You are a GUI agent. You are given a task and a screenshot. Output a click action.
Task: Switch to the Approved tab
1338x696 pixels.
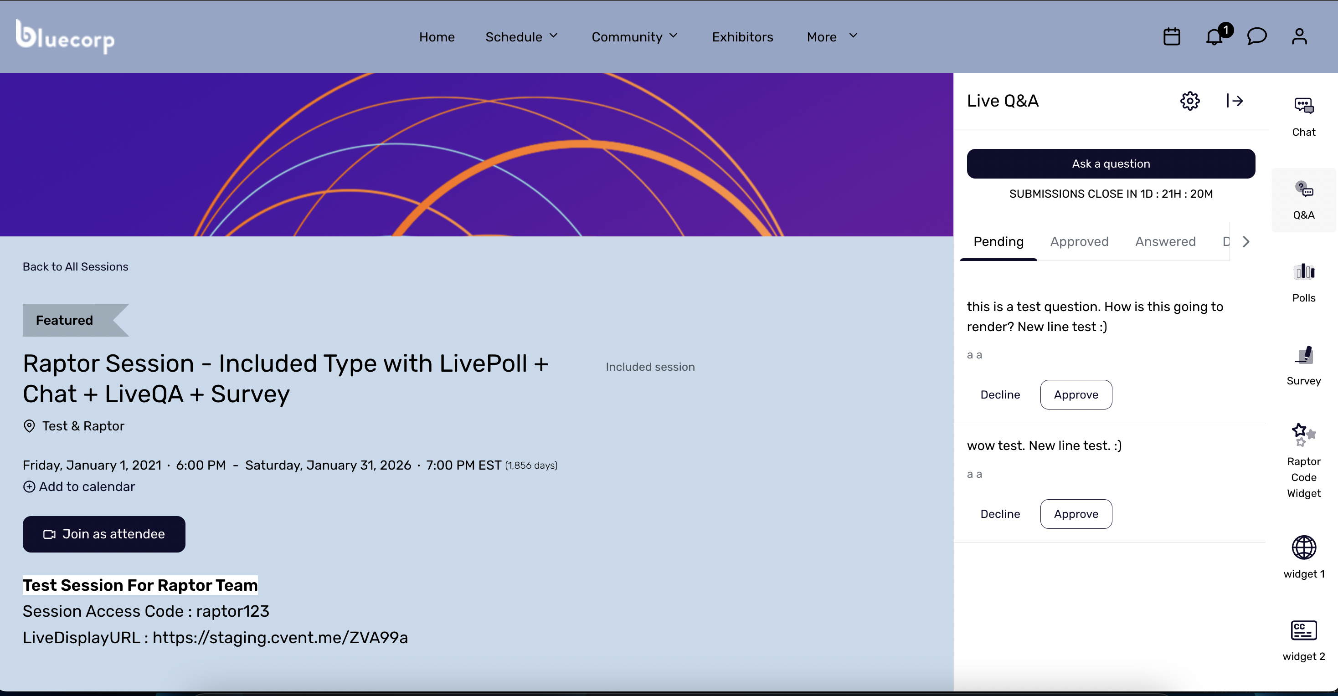pos(1079,241)
